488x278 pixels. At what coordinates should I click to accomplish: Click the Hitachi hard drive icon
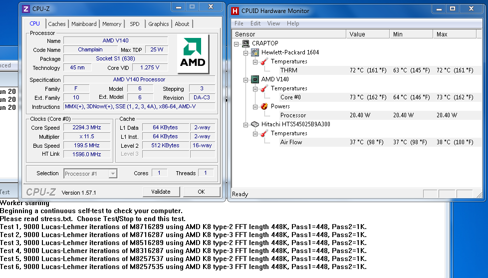[x=255, y=124]
